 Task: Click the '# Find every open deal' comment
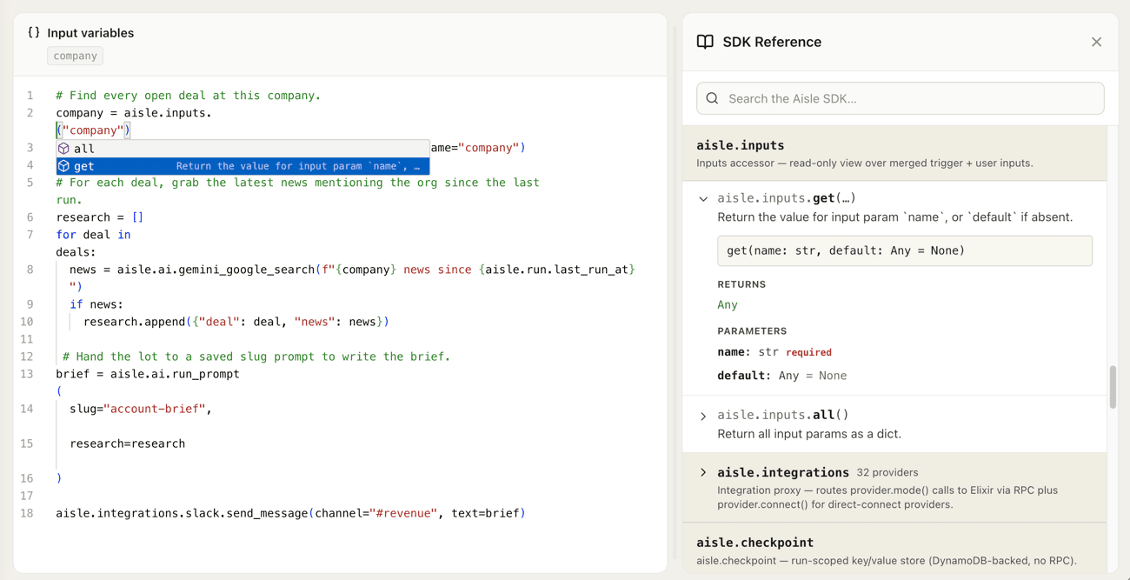point(189,96)
